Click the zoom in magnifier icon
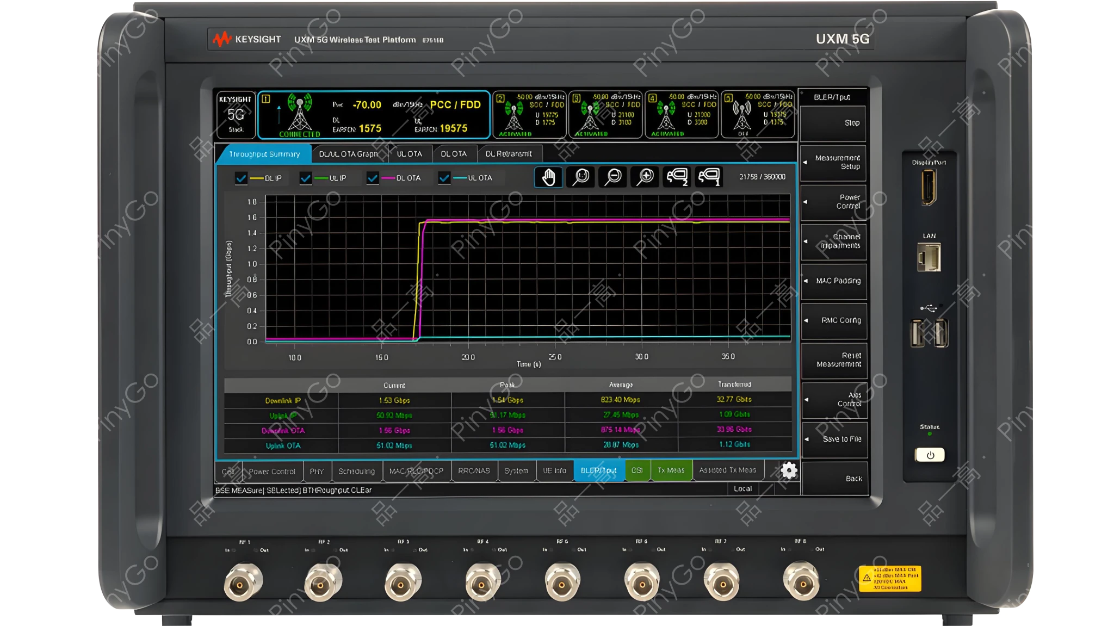1114x626 pixels. coord(645,177)
